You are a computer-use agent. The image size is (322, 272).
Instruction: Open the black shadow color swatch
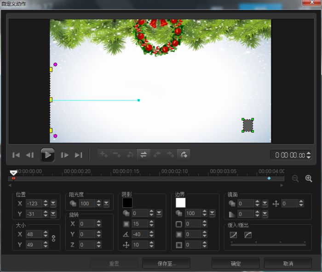tap(127, 203)
